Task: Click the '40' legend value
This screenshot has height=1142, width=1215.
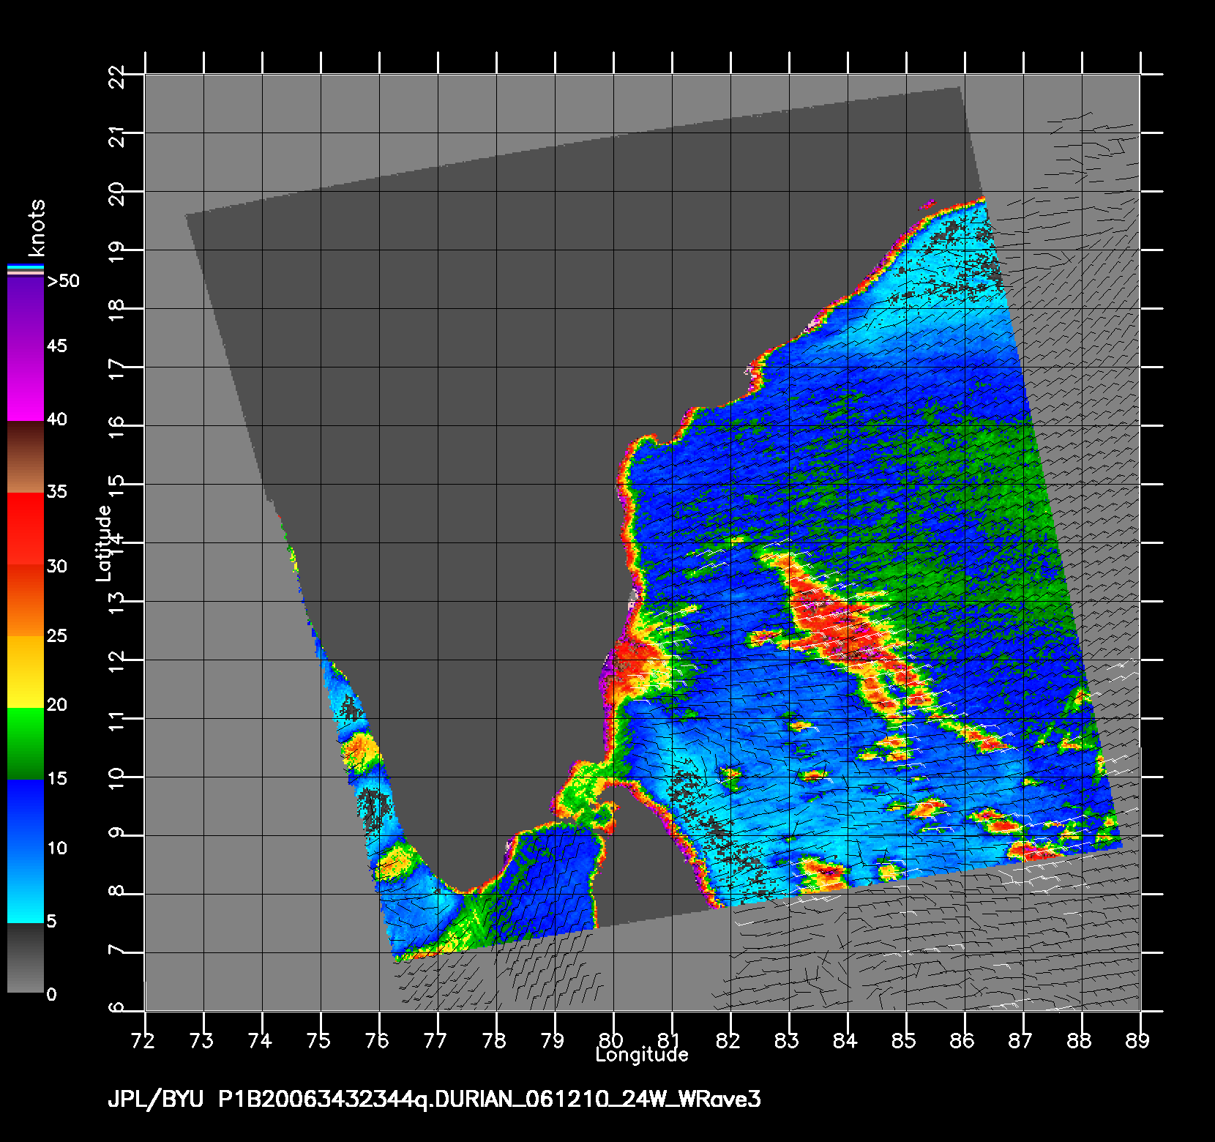Action: point(56,419)
